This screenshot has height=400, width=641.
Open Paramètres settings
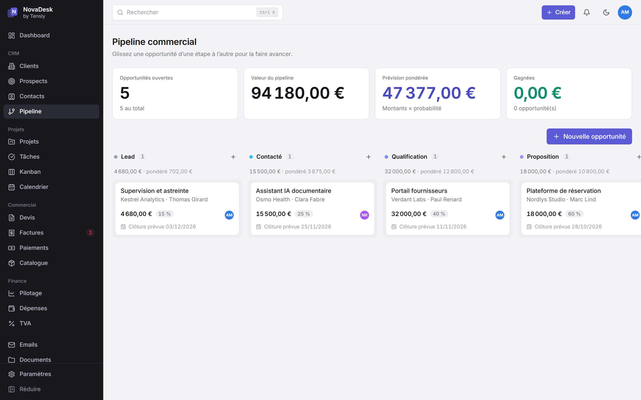tap(51, 374)
